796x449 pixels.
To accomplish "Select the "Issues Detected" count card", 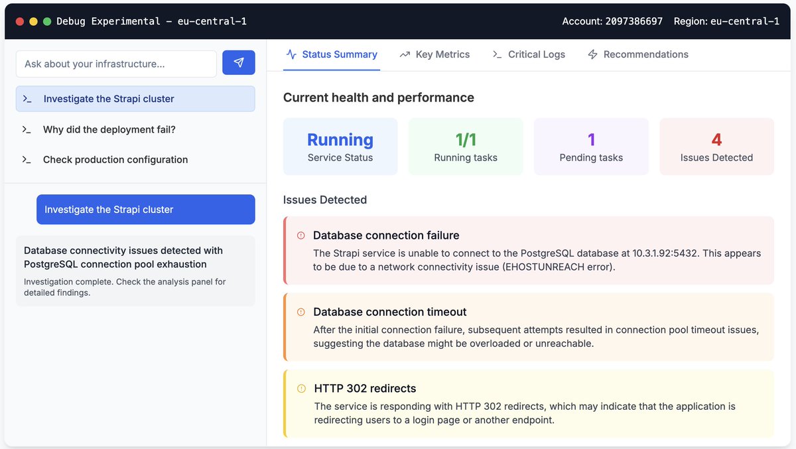I will coord(716,146).
